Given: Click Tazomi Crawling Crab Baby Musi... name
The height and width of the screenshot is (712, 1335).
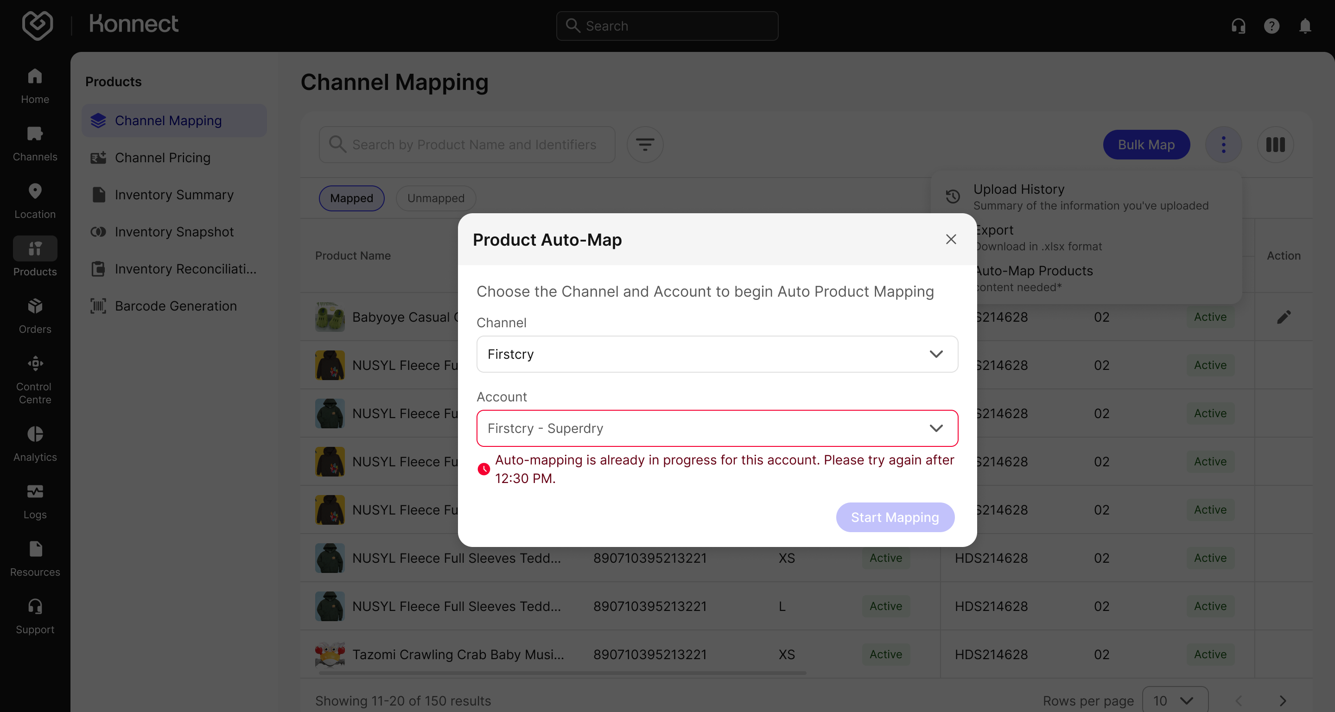Looking at the screenshot, I should [458, 654].
